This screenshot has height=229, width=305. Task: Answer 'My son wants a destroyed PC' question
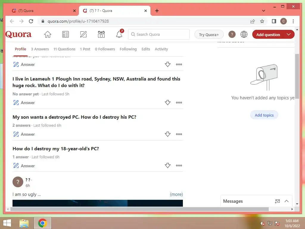[x=24, y=134]
